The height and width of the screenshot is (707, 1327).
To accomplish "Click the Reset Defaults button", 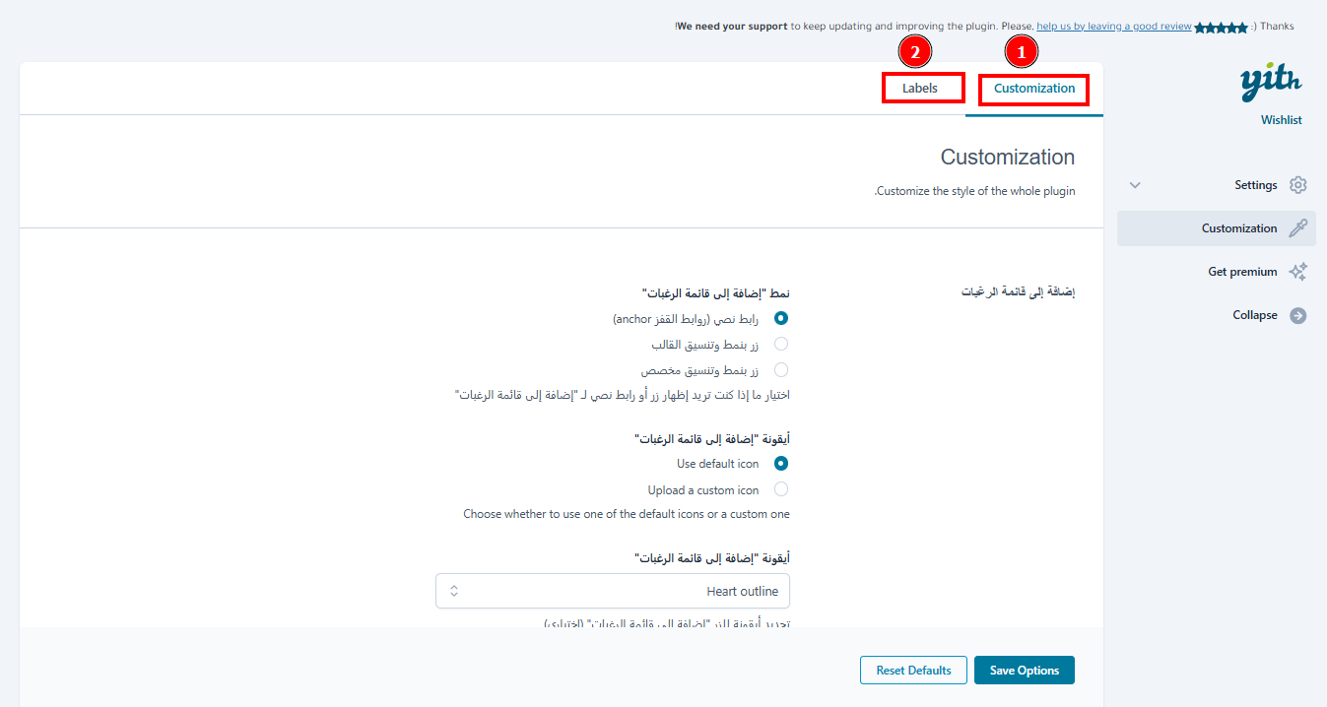I will (x=913, y=671).
